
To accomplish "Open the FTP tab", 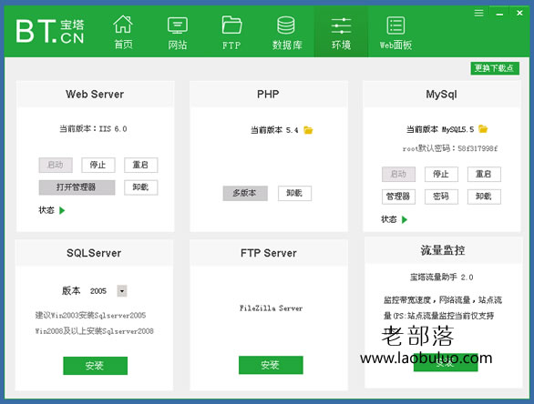I will (231, 33).
